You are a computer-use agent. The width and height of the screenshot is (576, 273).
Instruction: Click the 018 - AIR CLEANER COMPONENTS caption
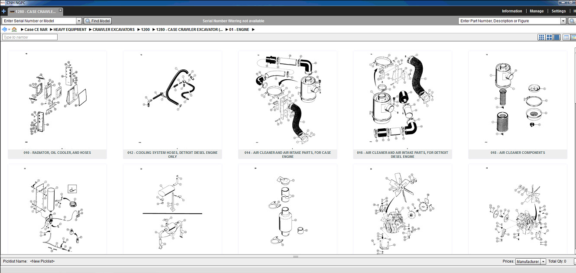[518, 153]
